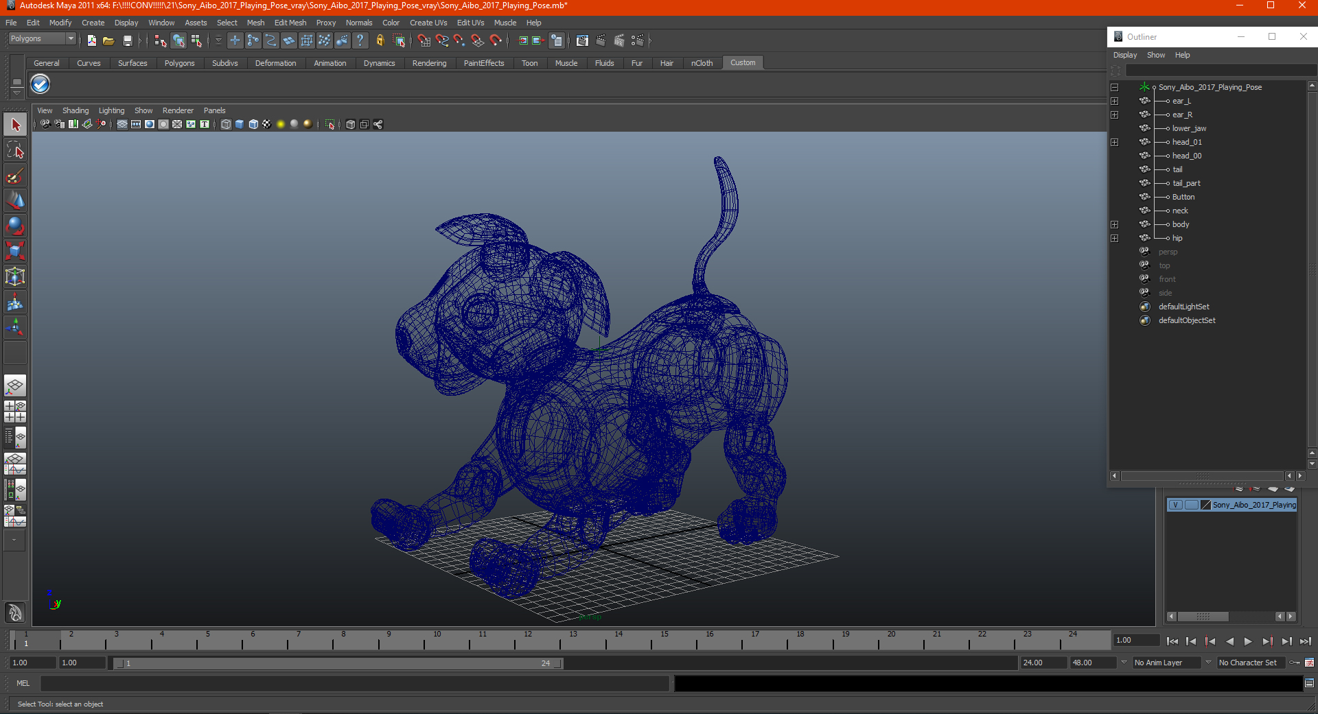Choose the Paint selection tool
Screen dimensions: 1318x714
15,176
